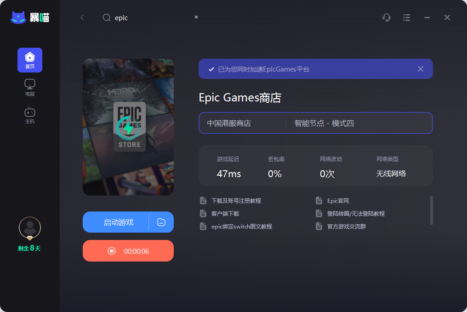
Task: Focus the search field containing epic
Action: click(150, 17)
